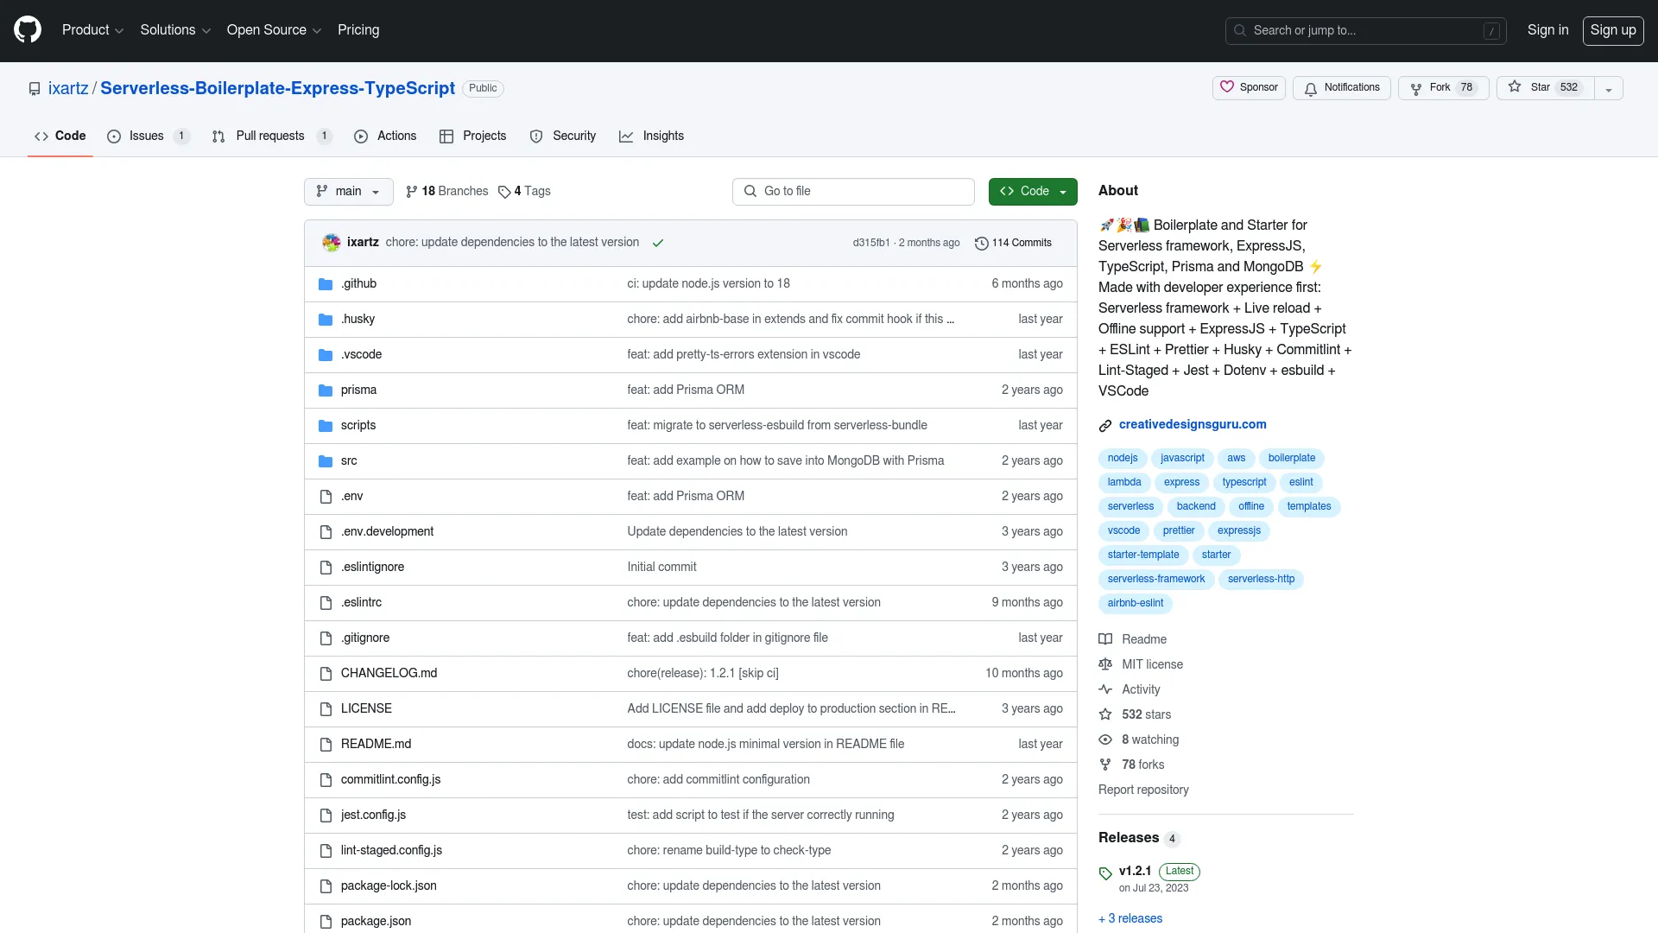1658x933 pixels.
Task: Expand the Code green button dropdown
Action: (1062, 190)
